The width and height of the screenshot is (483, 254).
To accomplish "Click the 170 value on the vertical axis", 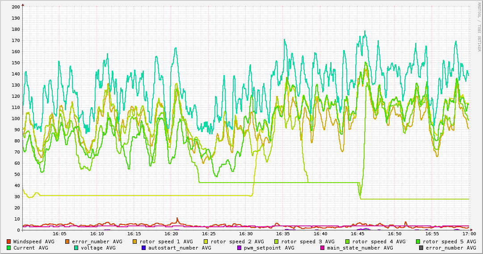I will coord(16,40).
